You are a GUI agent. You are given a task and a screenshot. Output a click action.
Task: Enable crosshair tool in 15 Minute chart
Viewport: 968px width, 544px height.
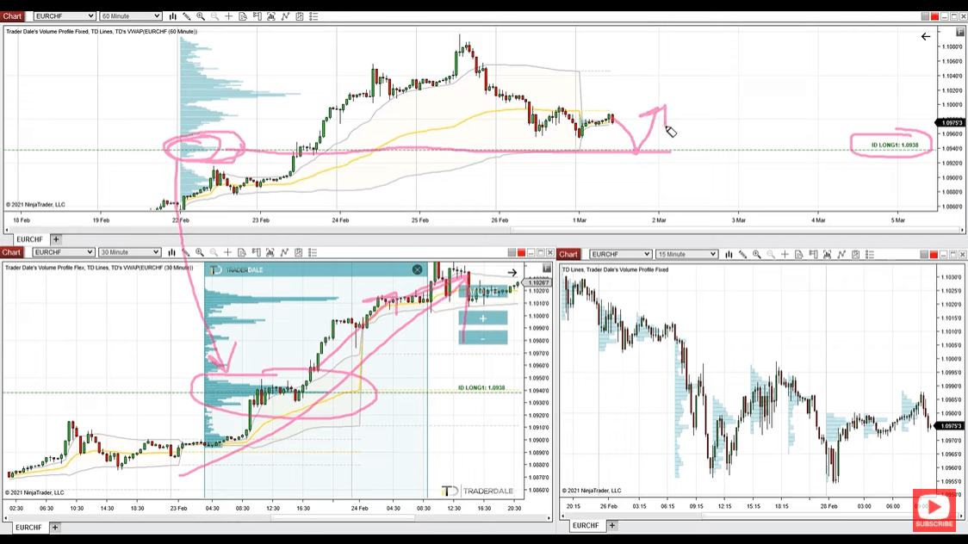point(785,254)
